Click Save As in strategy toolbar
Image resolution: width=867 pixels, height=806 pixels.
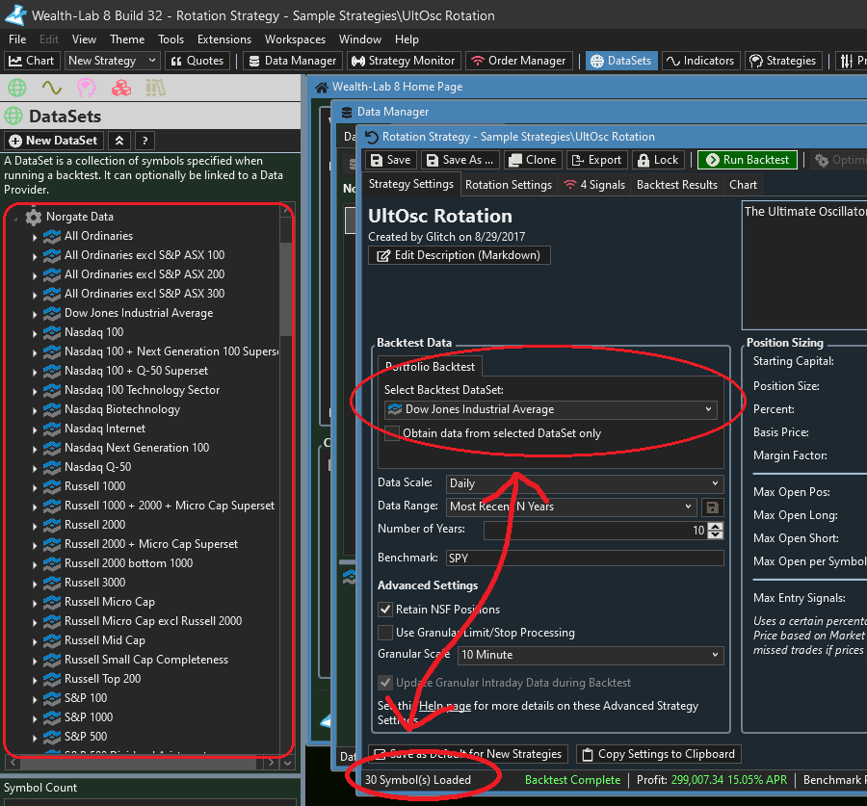click(x=460, y=160)
